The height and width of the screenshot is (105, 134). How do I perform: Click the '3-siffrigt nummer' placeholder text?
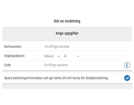point(56,65)
